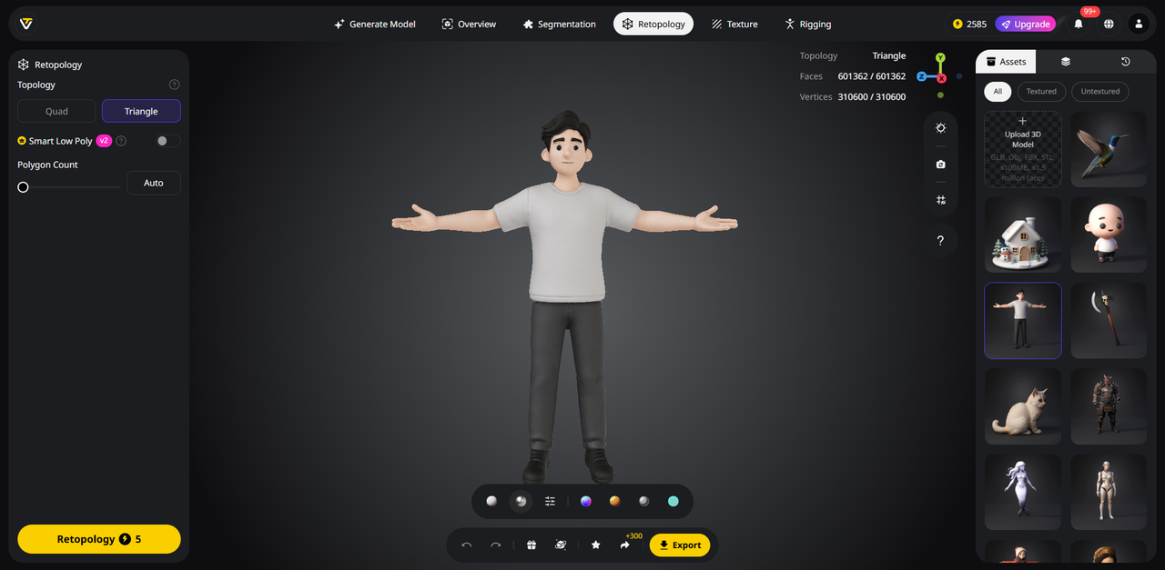Switch to the Texture tab
Viewport: 1165px width, 570px height.
[734, 24]
